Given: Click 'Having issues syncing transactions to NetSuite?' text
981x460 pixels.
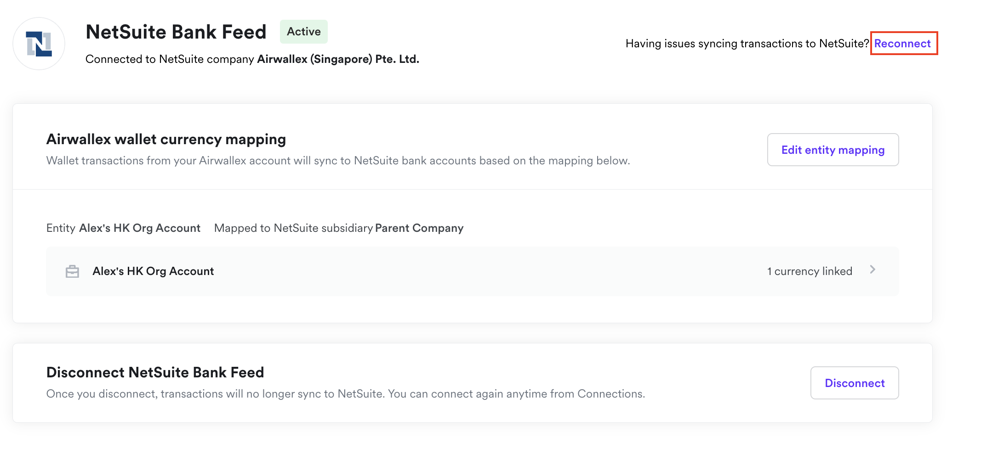Looking at the screenshot, I should [x=747, y=44].
